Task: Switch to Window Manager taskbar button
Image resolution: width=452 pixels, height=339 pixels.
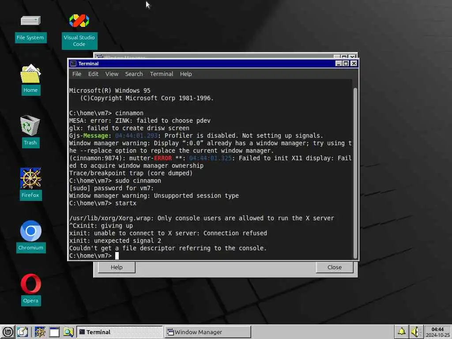Action: tap(207, 332)
